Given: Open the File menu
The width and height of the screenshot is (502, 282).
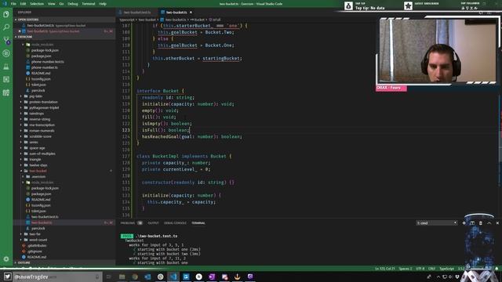Looking at the screenshot, I should (13, 4).
